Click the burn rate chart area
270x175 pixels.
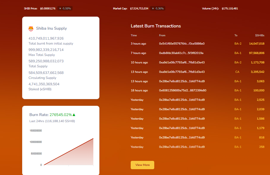click(68, 151)
